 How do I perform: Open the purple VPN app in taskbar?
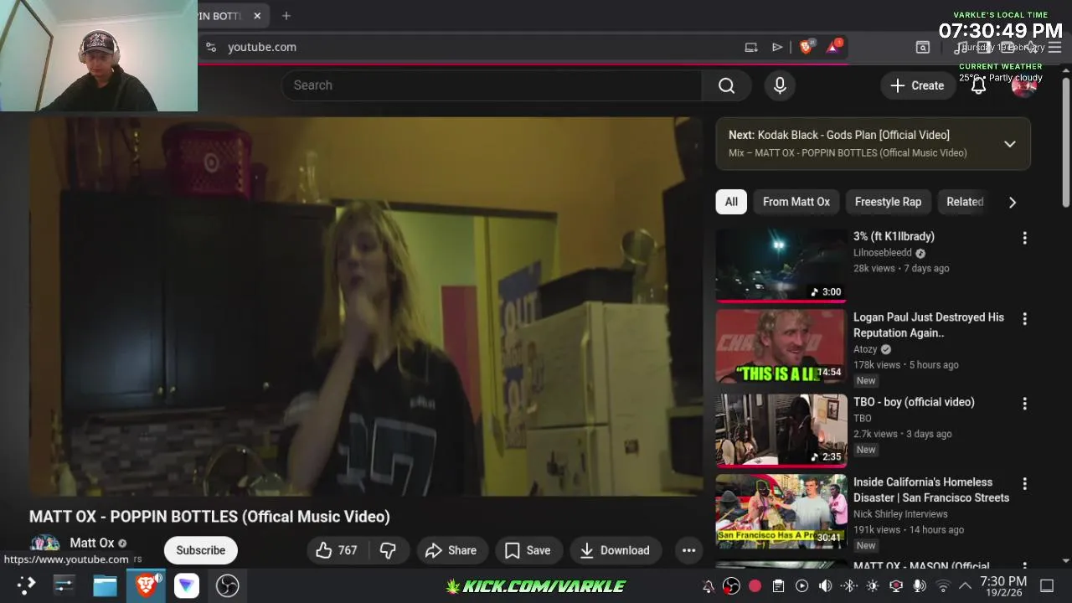[x=187, y=585]
